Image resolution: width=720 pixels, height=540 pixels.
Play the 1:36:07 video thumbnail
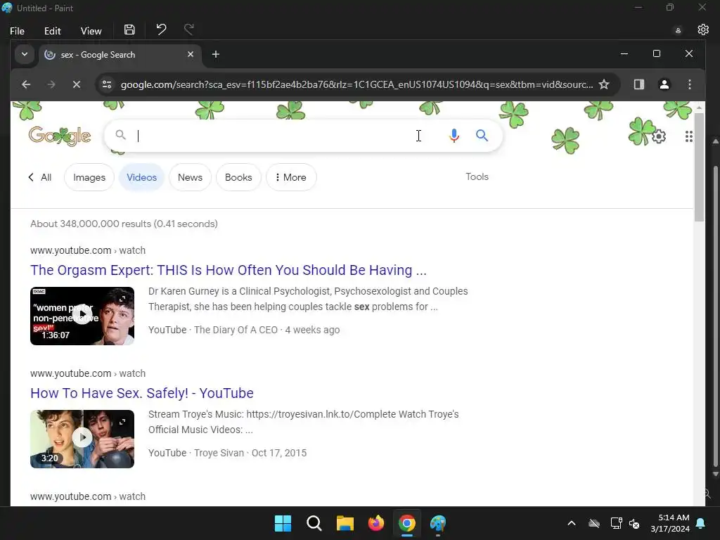(82, 316)
